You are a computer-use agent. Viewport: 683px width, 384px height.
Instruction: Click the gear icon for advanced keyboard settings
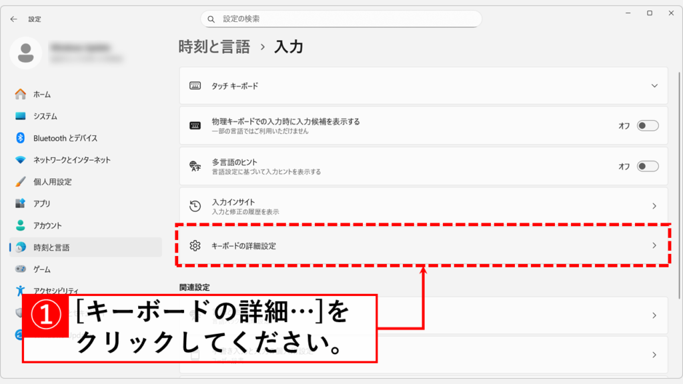195,246
